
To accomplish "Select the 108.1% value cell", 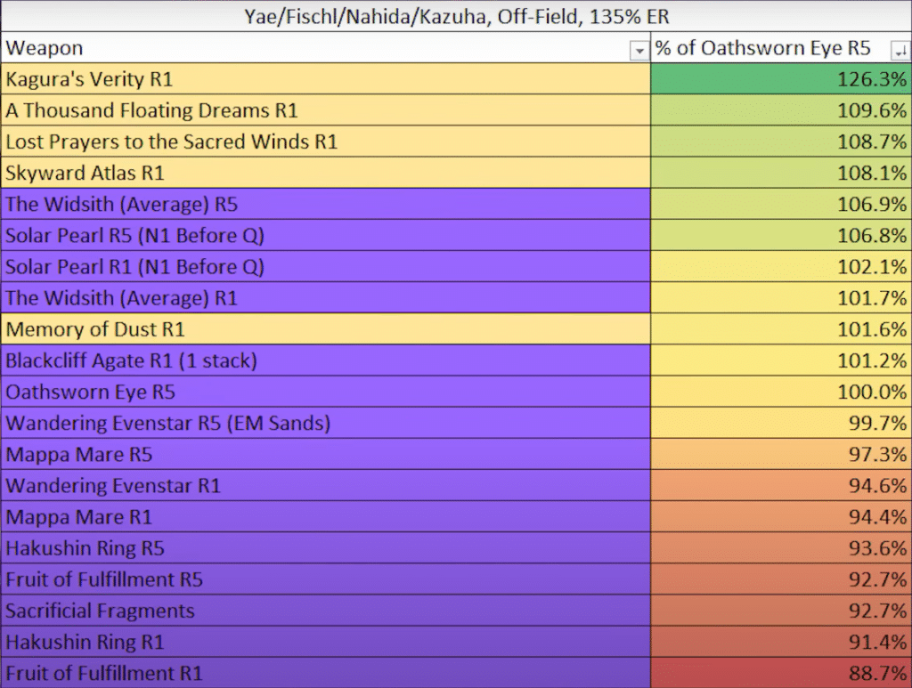I will tap(781, 173).
